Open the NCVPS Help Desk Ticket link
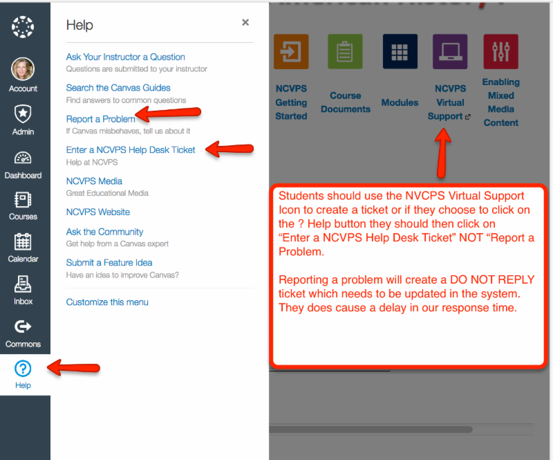 (x=131, y=149)
